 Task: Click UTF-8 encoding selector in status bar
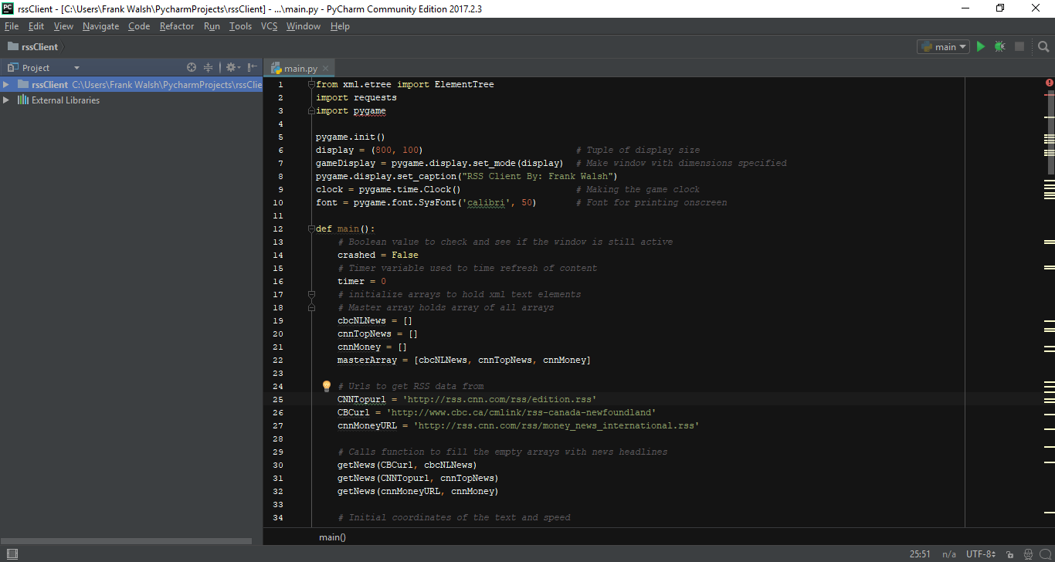(x=979, y=554)
